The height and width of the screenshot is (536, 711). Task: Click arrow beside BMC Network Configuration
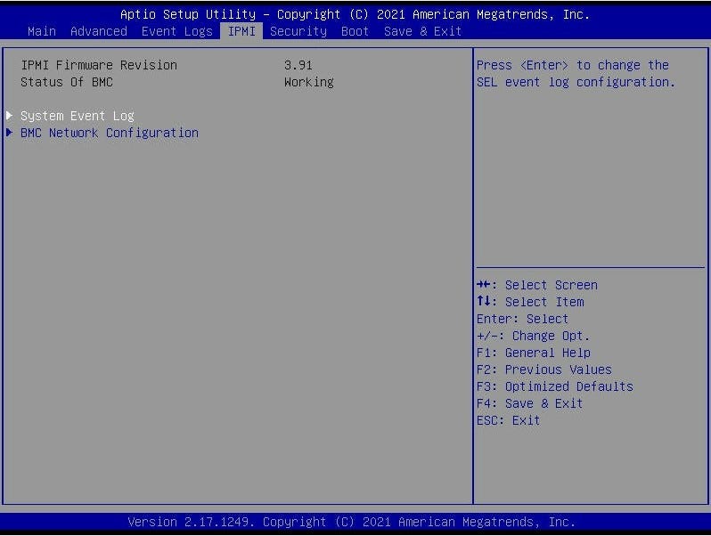tap(9, 133)
